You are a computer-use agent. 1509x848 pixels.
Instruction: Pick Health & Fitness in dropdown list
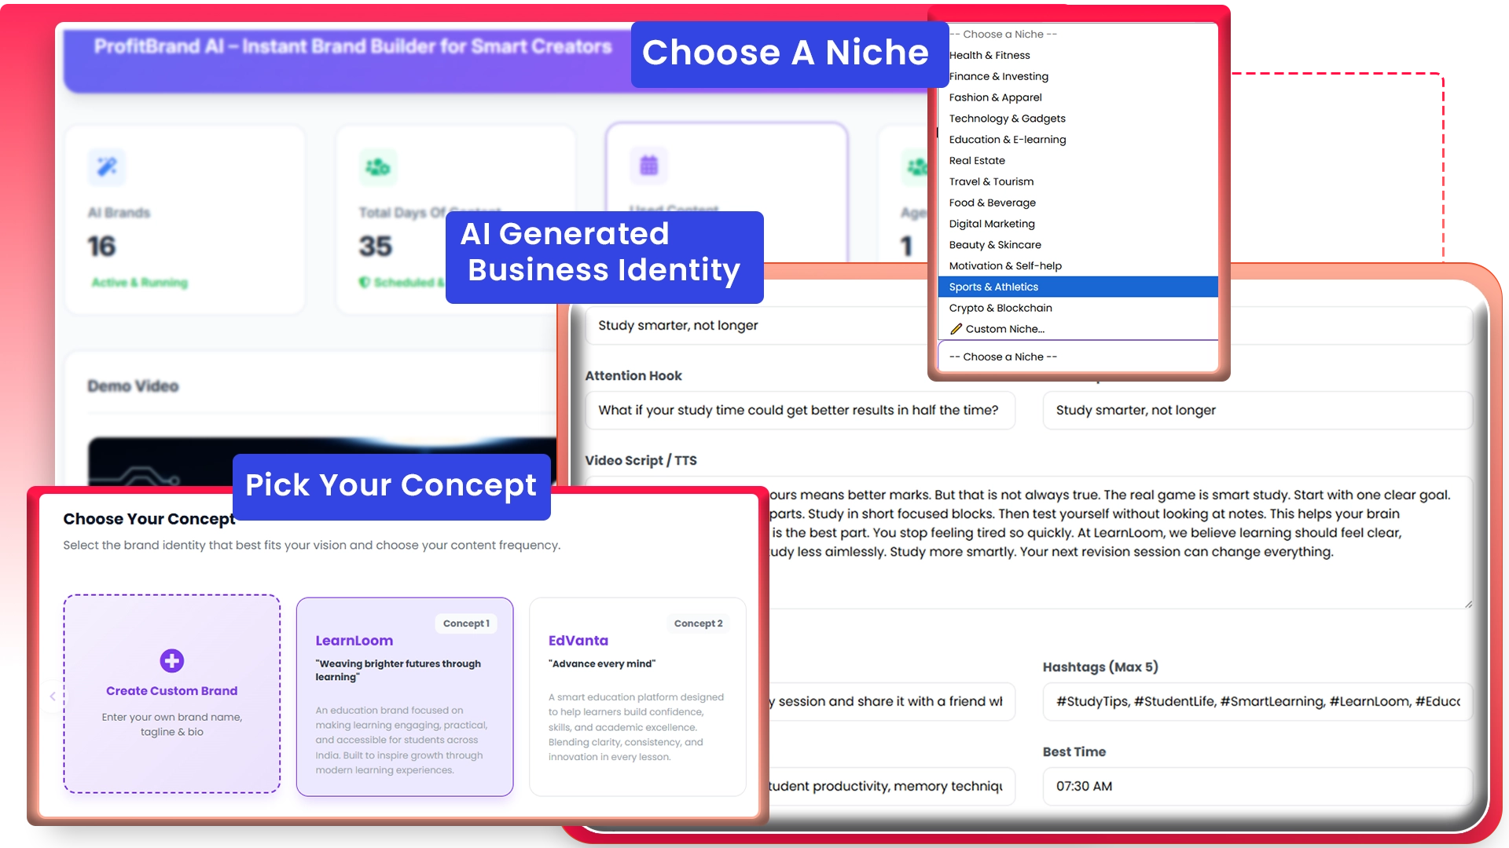pyautogui.click(x=989, y=55)
